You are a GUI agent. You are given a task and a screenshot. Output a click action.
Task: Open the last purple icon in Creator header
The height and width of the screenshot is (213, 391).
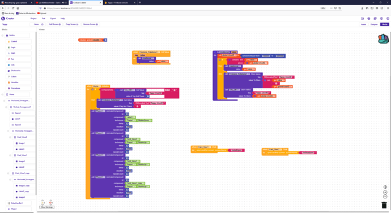[388, 19]
